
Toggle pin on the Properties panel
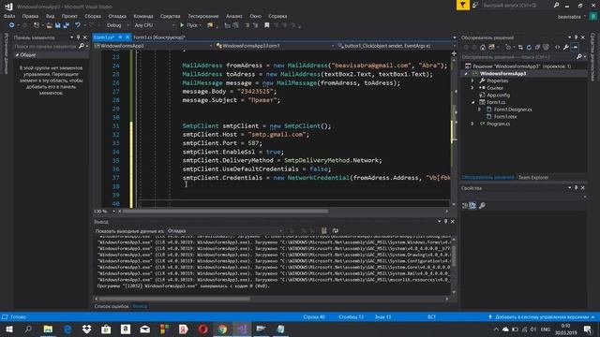[576, 188]
